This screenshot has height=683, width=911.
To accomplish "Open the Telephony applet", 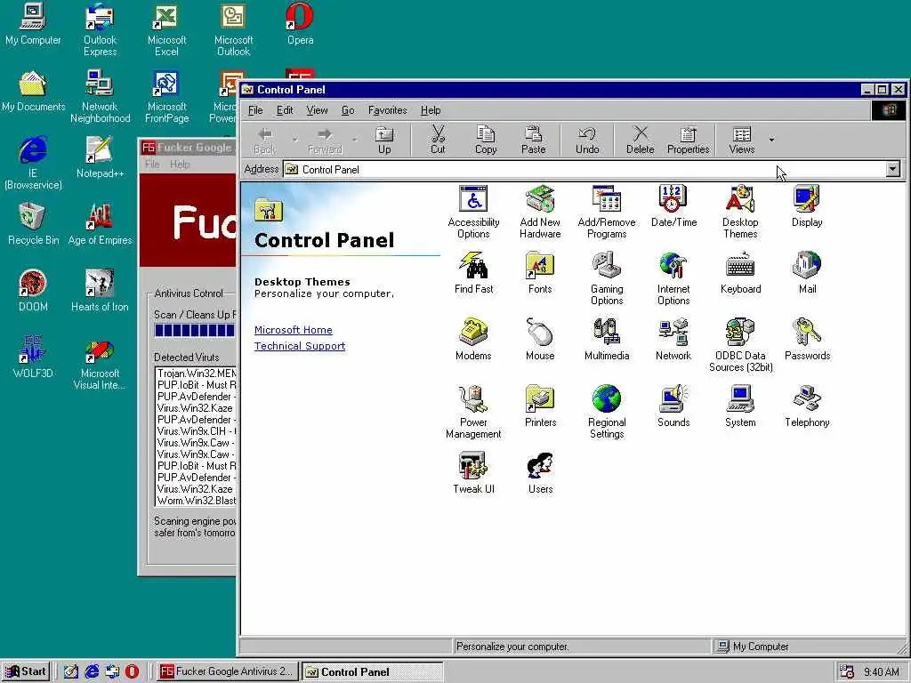I will pyautogui.click(x=807, y=406).
